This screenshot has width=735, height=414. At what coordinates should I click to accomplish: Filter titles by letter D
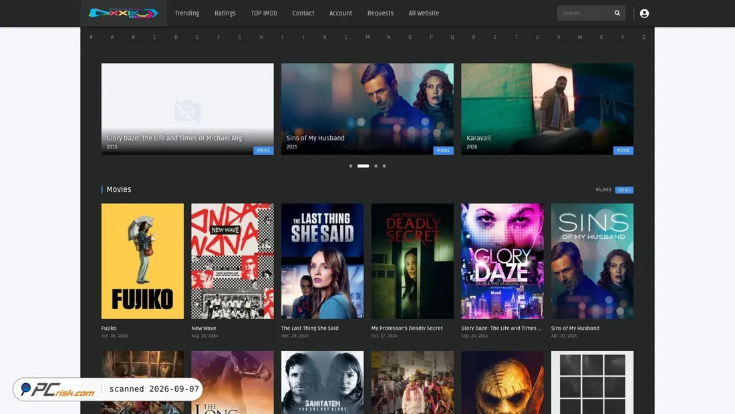pyautogui.click(x=176, y=37)
